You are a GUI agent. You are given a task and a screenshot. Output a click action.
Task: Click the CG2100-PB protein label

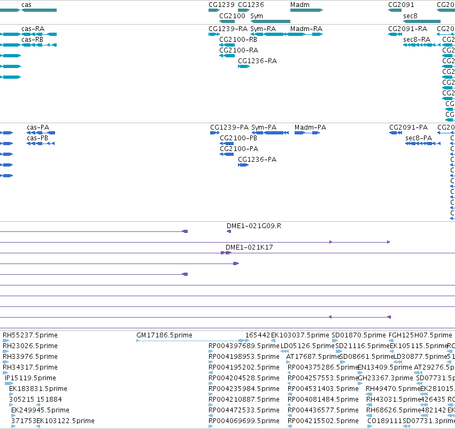pyautogui.click(x=238, y=138)
